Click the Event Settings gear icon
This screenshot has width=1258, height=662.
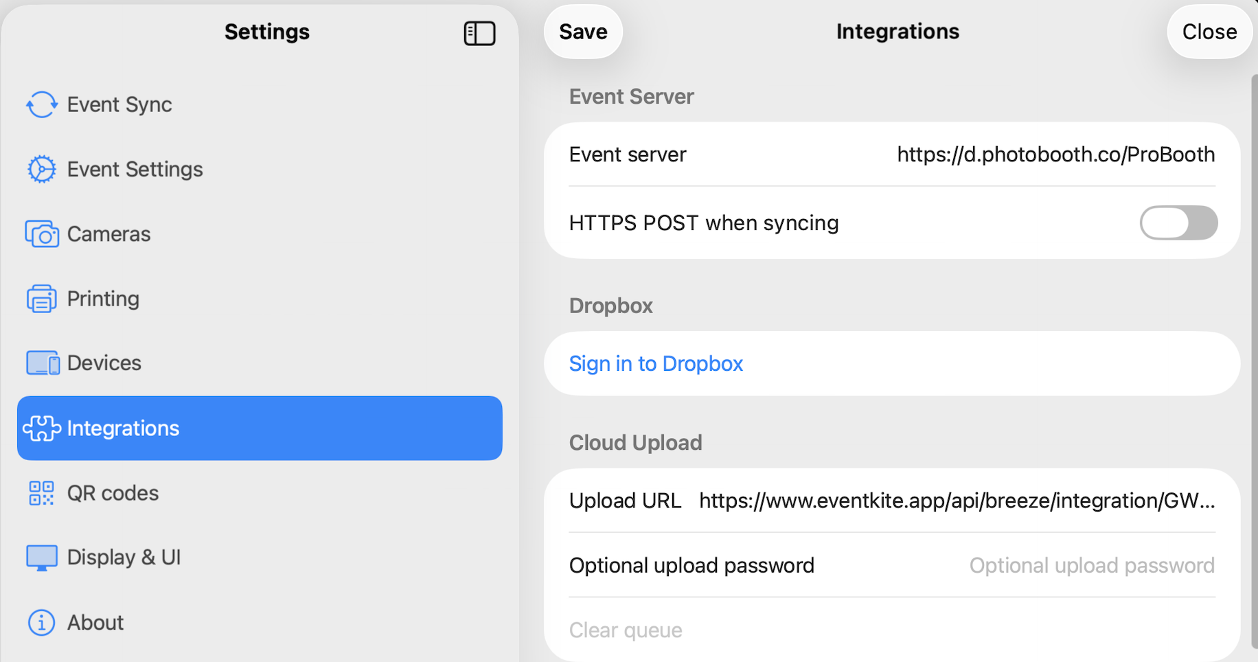pos(42,170)
